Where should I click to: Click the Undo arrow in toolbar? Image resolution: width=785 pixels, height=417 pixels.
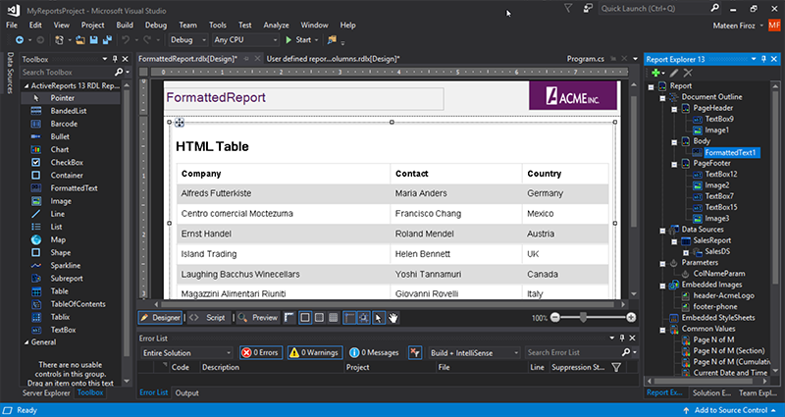tap(126, 40)
